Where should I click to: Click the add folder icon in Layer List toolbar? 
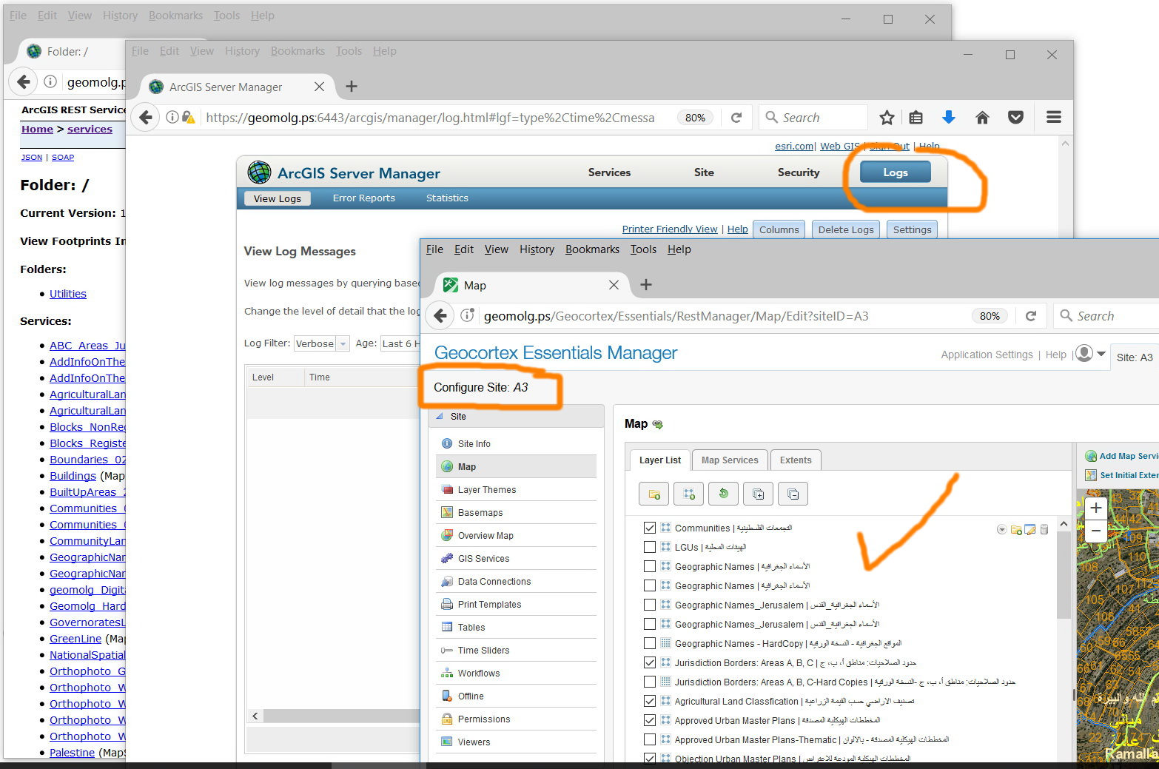click(x=654, y=494)
